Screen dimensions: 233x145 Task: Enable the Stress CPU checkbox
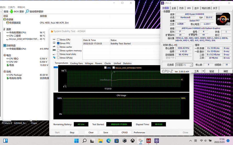coord(58,40)
